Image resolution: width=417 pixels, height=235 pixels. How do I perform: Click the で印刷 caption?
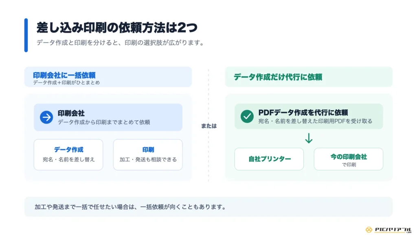(349, 165)
